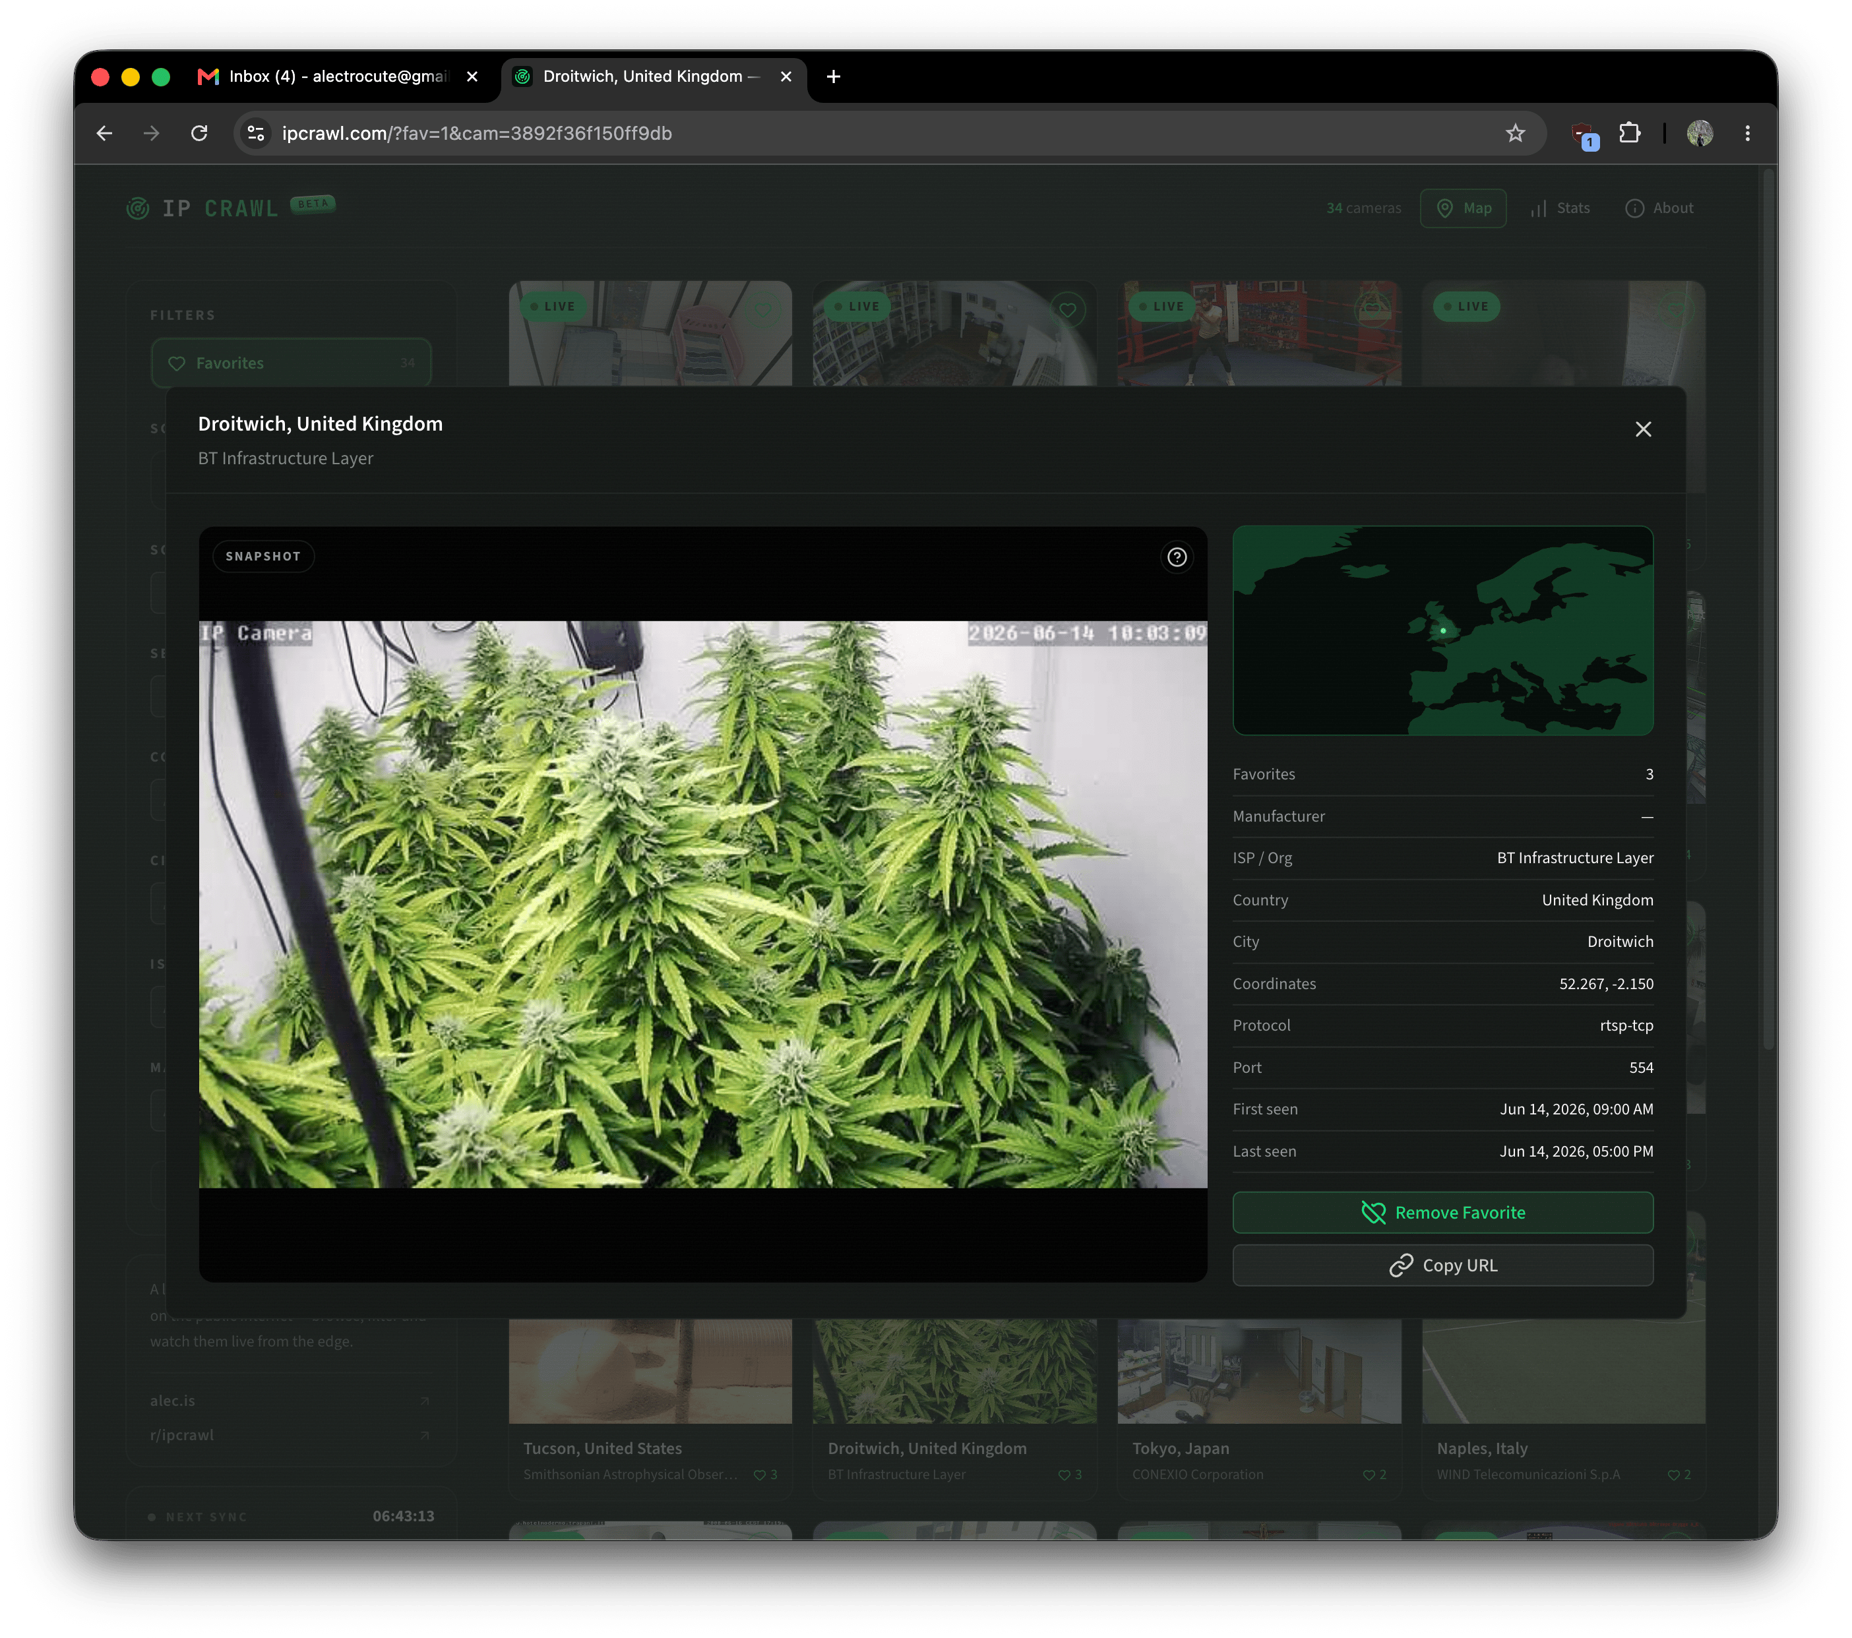Viewport: 1852px width, 1638px height.
Task: Click the snapshot help question-mark icon
Action: pos(1176,557)
